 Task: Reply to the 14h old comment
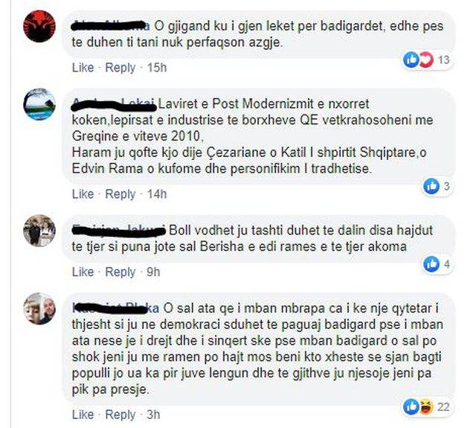[x=120, y=194]
